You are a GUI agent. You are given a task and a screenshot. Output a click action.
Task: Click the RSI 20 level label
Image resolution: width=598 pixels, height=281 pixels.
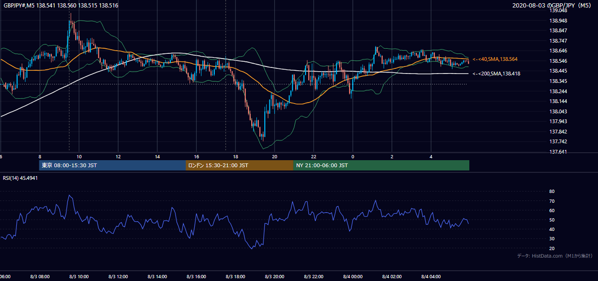click(x=552, y=249)
